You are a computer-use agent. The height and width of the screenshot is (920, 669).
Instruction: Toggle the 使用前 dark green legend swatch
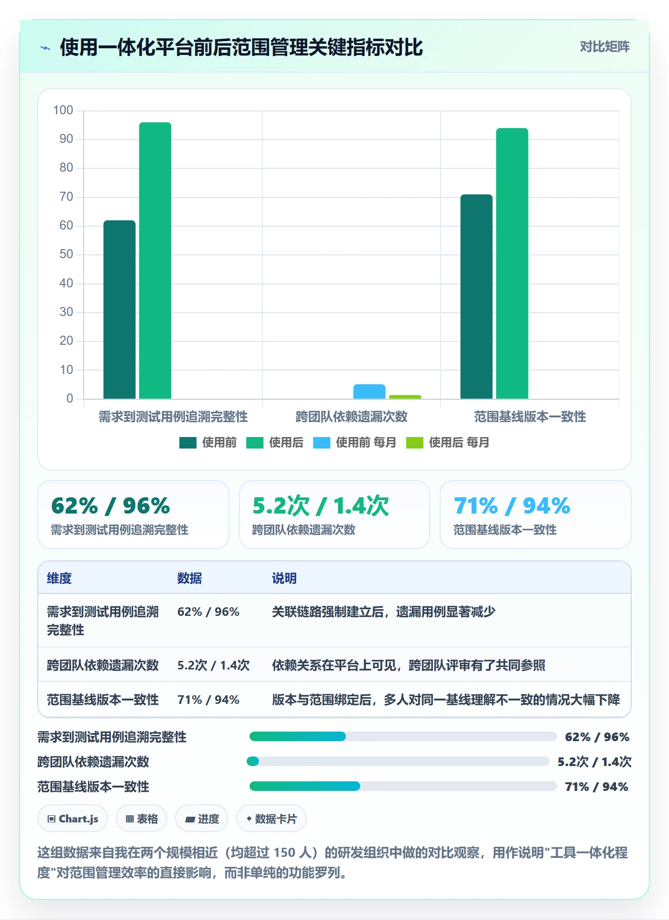click(x=188, y=443)
